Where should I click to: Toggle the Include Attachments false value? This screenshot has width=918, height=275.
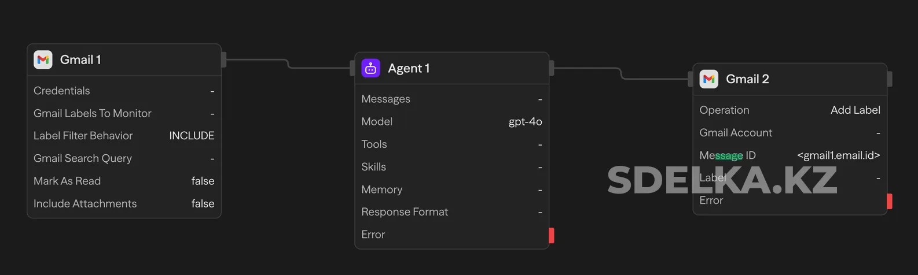coord(203,204)
